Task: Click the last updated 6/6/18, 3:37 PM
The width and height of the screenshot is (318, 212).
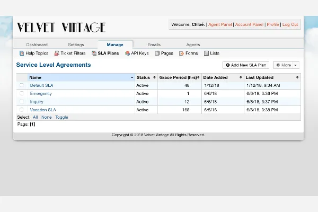Action: click(x=262, y=102)
